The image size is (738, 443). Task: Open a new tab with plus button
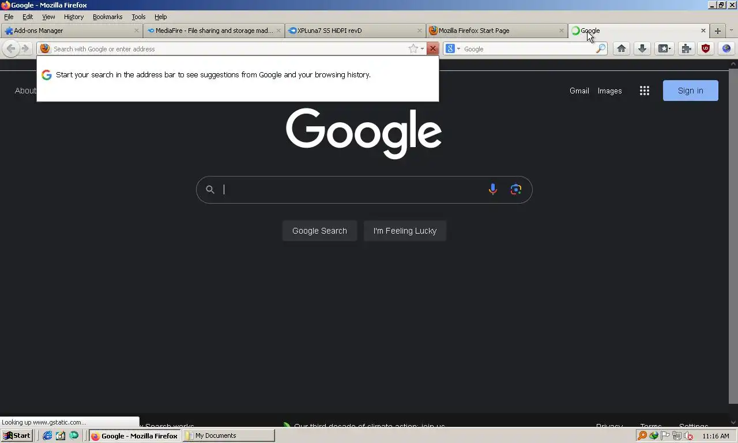[718, 31]
